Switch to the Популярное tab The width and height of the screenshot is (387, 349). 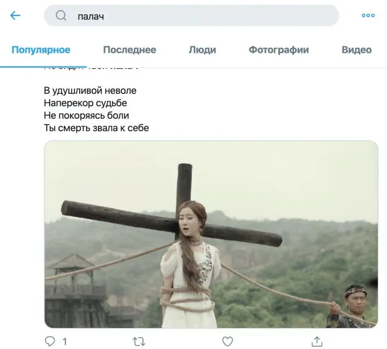(x=41, y=50)
